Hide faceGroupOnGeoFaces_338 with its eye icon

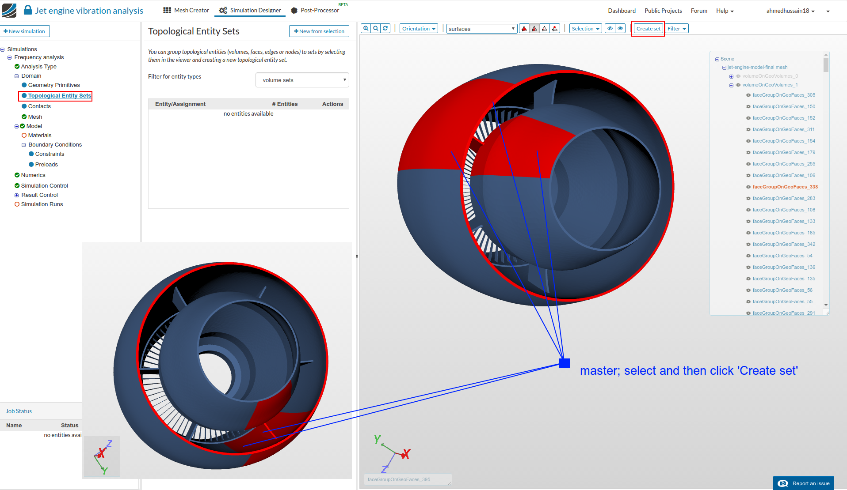point(748,187)
